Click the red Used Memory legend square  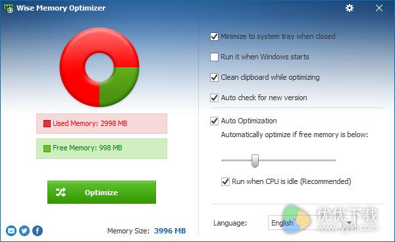click(47, 124)
